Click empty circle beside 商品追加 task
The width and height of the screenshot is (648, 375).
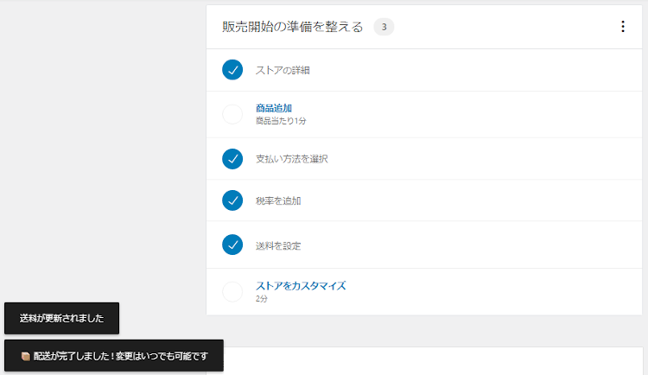click(x=232, y=114)
